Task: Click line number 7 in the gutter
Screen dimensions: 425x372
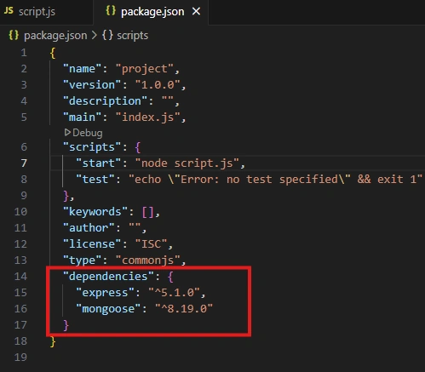Action: (x=24, y=163)
